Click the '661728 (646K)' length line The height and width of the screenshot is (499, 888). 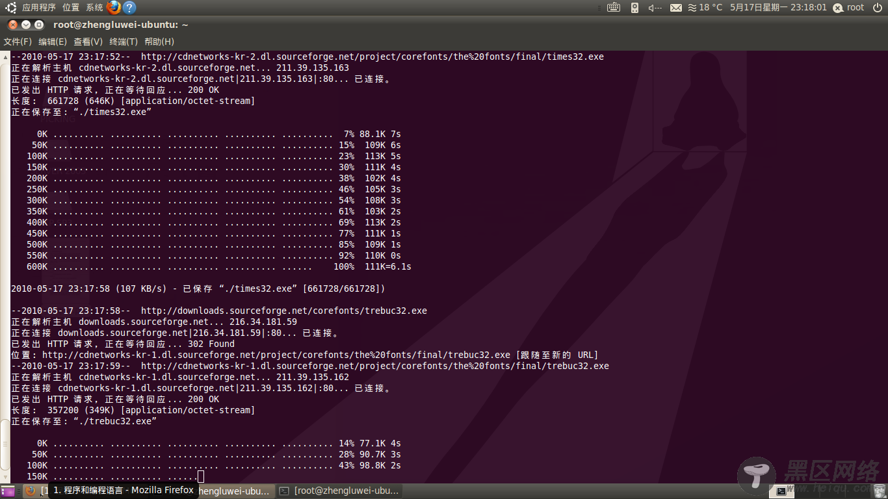coord(133,101)
